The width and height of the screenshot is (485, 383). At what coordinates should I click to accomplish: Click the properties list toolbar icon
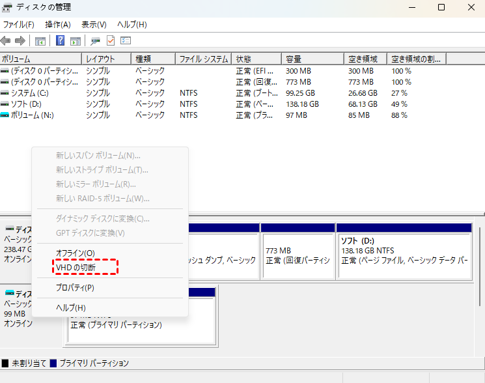pos(126,41)
